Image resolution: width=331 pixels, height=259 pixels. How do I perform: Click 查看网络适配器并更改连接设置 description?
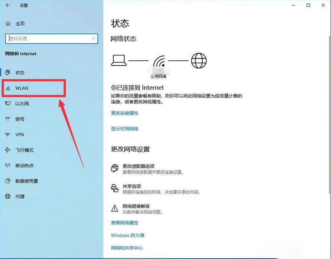[x=153, y=172]
